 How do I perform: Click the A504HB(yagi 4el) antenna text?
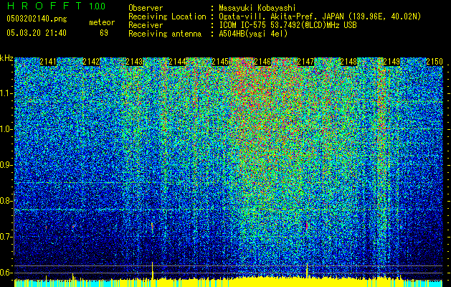(x=253, y=34)
